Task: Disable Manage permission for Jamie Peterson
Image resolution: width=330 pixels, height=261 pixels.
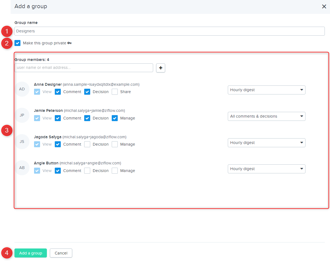Action: pos(115,118)
